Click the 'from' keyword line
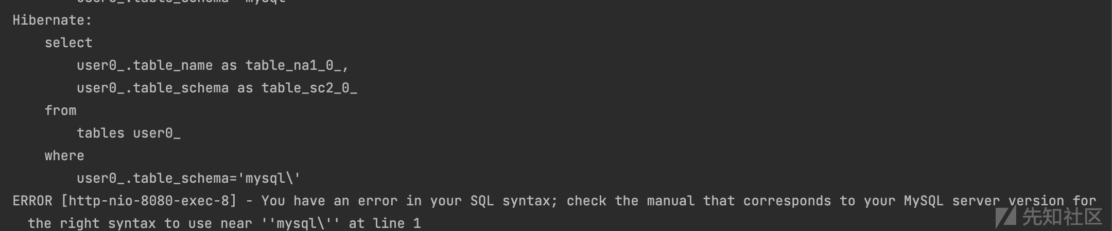This screenshot has width=1112, height=231. pyautogui.click(x=60, y=111)
